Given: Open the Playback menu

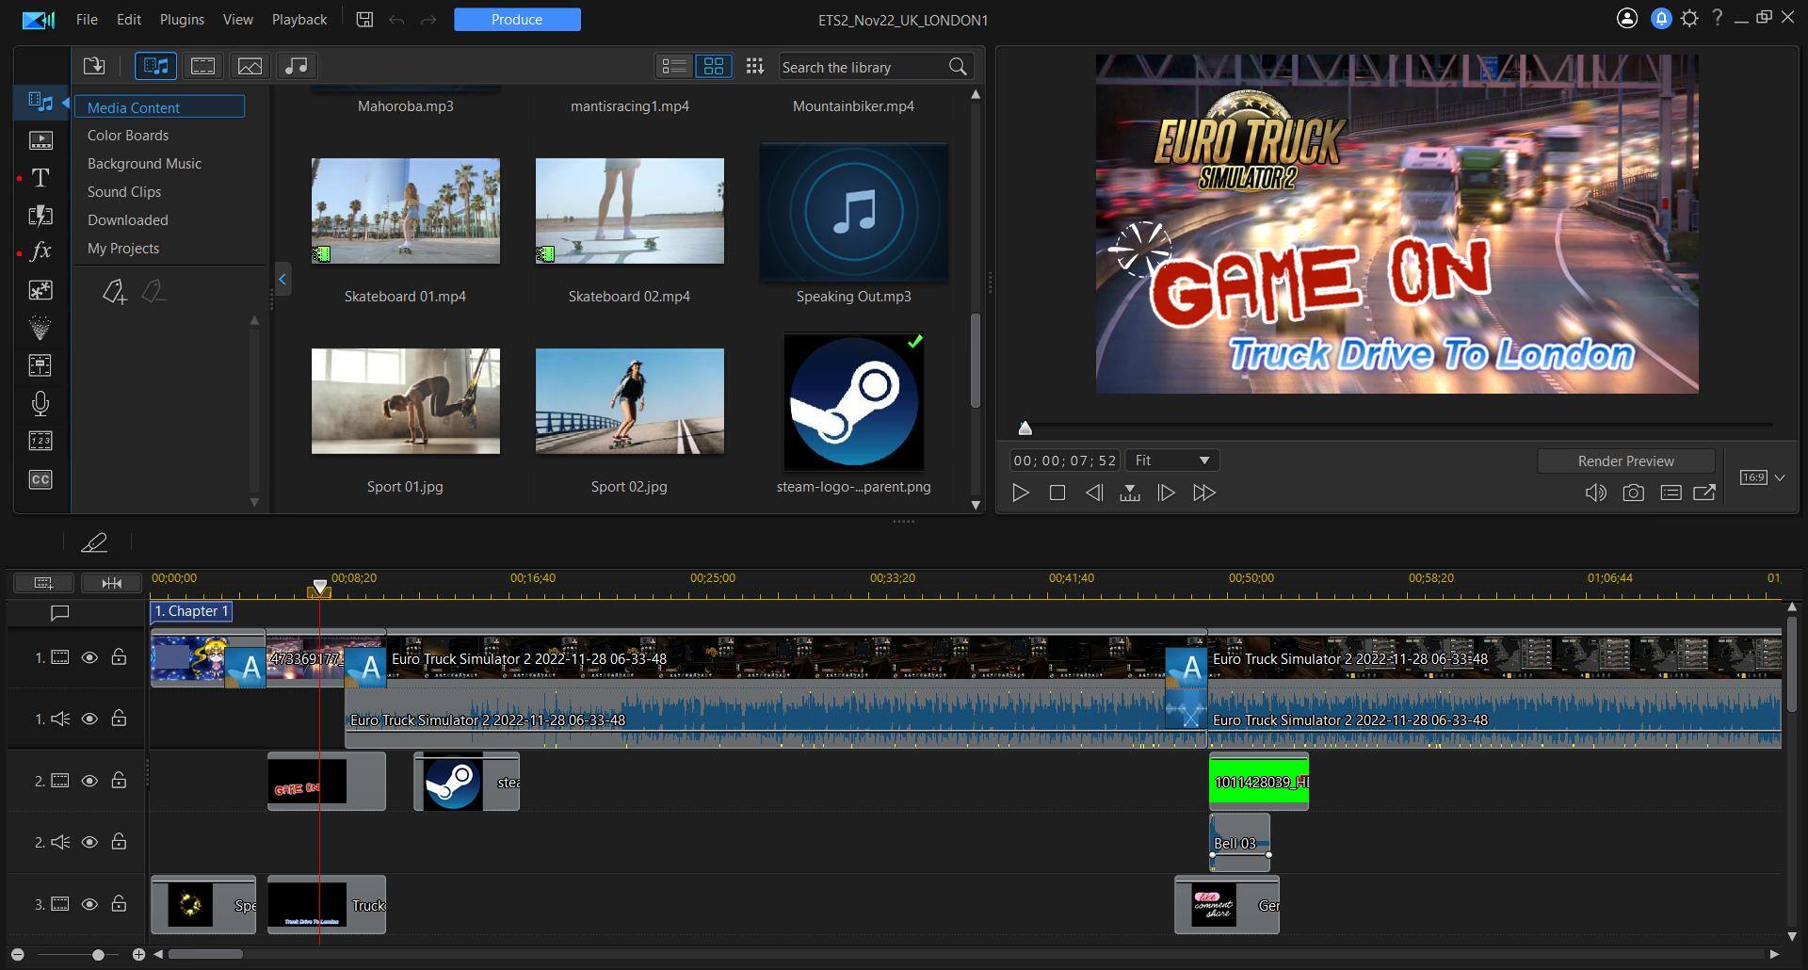Looking at the screenshot, I should tap(299, 20).
